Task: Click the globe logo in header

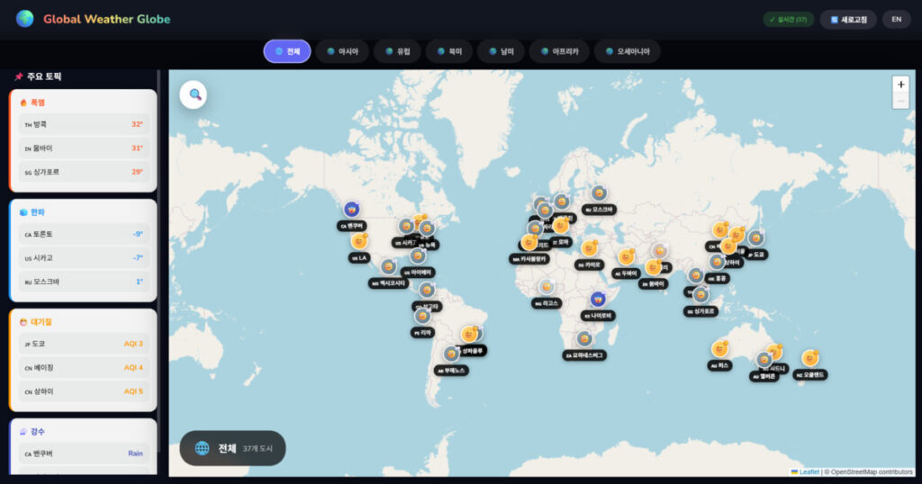Action: coord(25,19)
